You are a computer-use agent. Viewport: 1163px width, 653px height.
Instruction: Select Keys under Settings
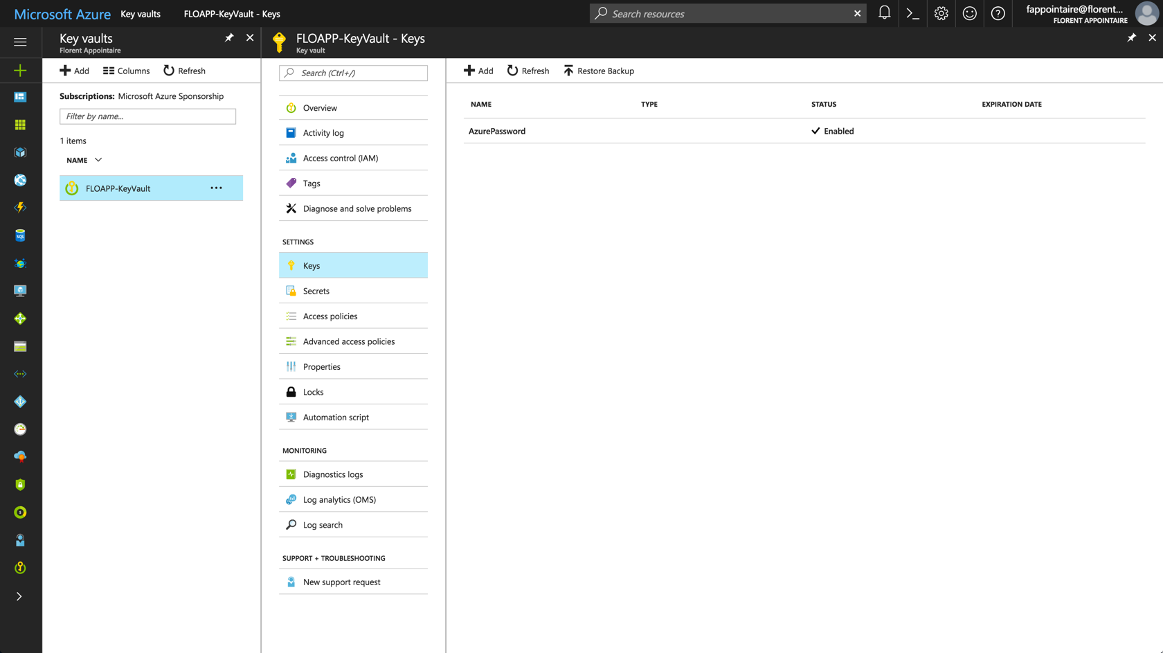coord(353,265)
